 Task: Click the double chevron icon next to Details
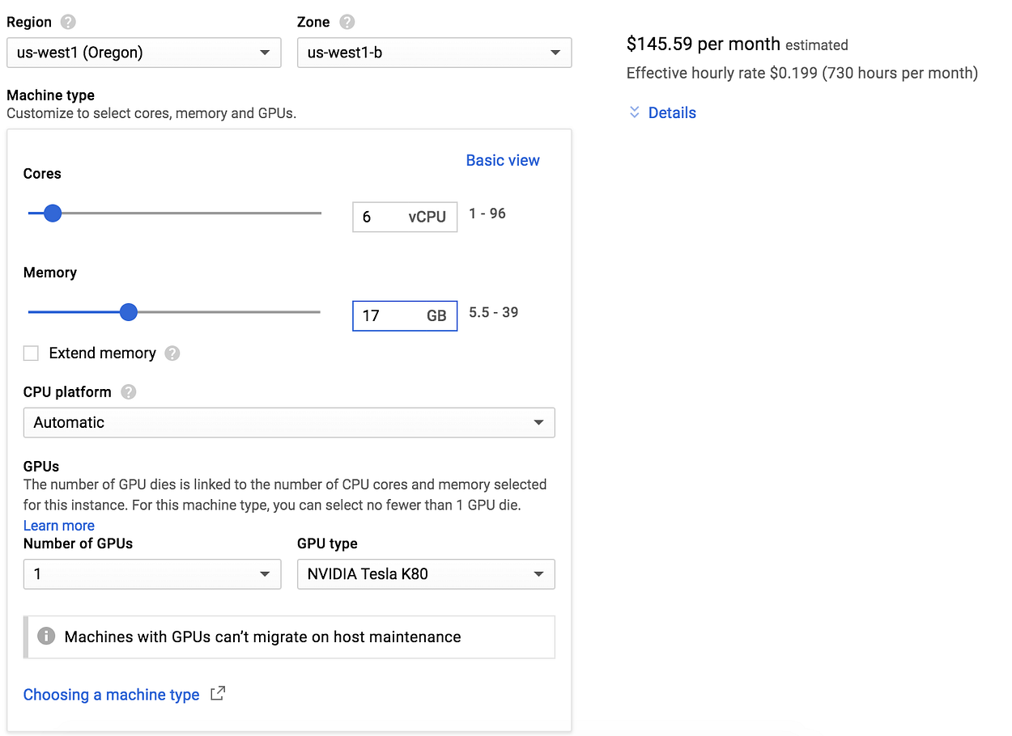coord(635,112)
